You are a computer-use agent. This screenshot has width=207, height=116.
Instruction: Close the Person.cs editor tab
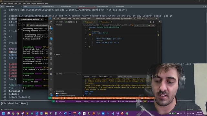pos(111,22)
